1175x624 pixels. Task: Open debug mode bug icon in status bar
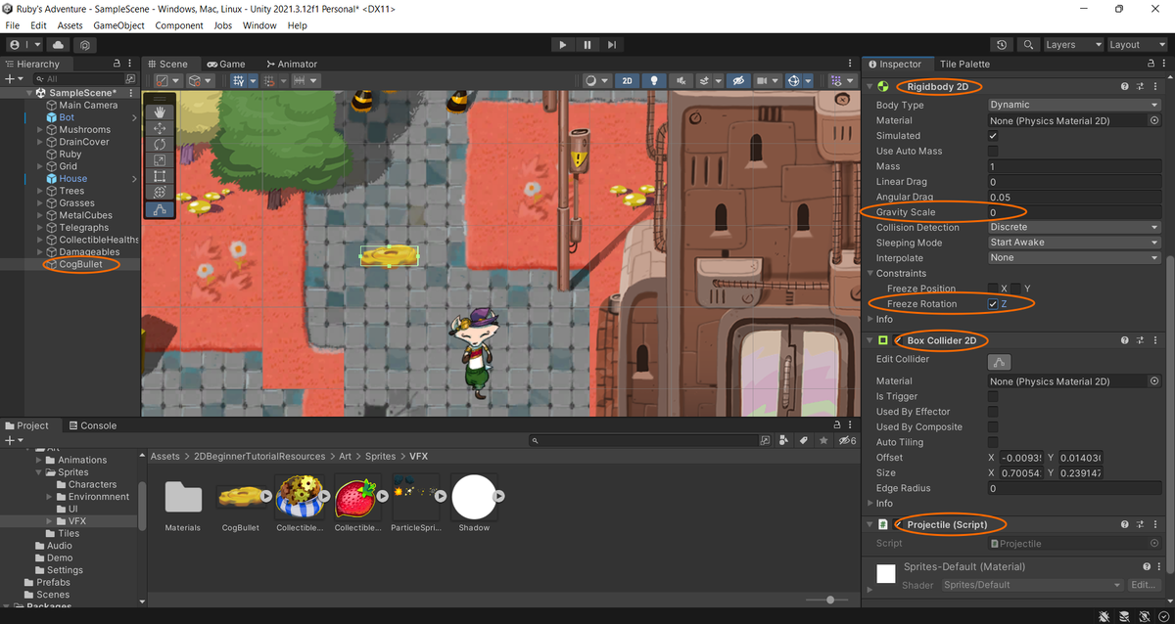[1104, 616]
